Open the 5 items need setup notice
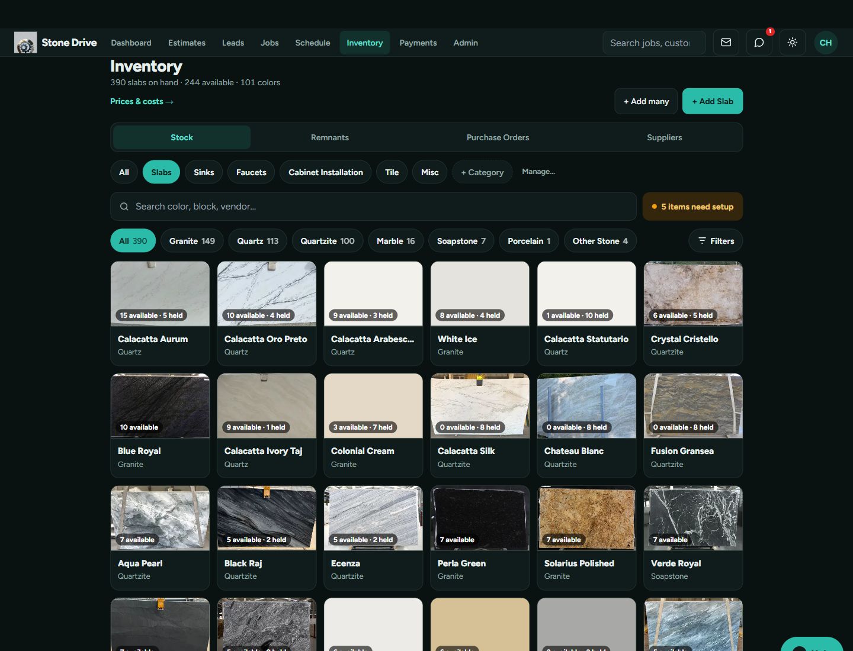The image size is (853, 651). [x=692, y=207]
